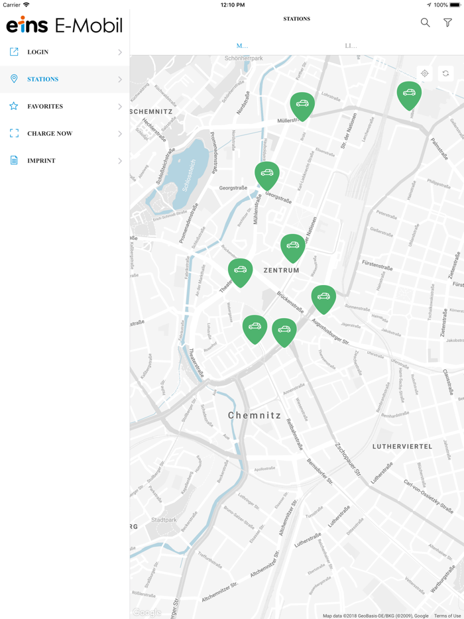Tap the Imprint document icon
464x619 pixels.
click(x=14, y=160)
